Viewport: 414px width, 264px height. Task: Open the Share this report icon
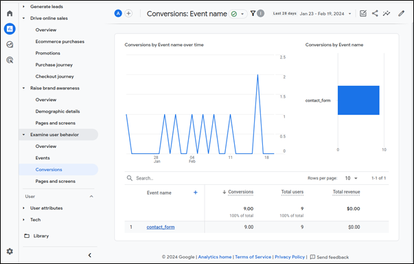(375, 13)
